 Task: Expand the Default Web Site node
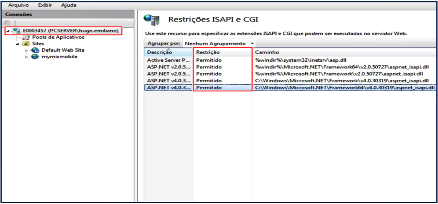[x=27, y=51]
